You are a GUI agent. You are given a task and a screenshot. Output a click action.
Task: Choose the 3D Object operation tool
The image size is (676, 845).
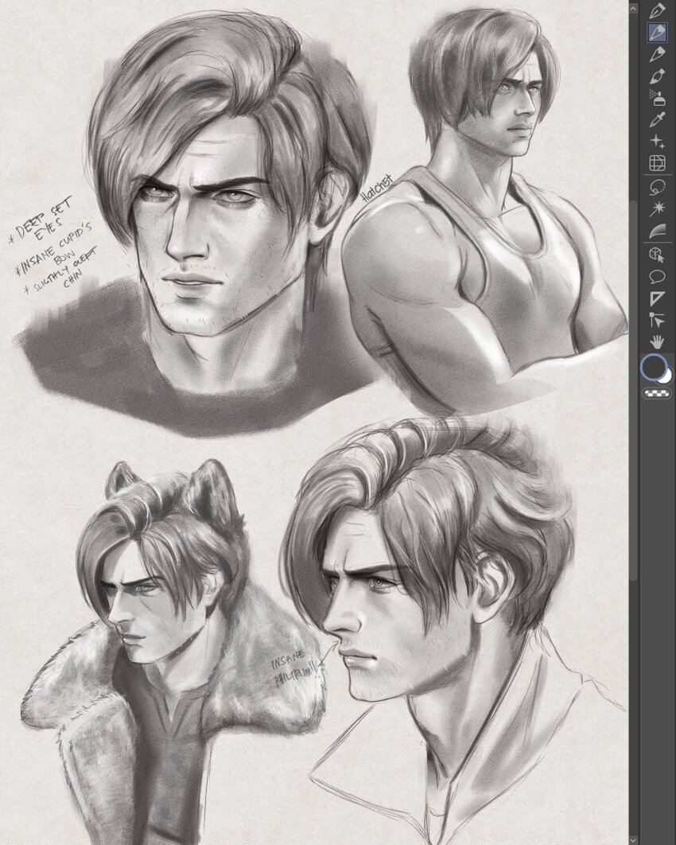(x=657, y=255)
